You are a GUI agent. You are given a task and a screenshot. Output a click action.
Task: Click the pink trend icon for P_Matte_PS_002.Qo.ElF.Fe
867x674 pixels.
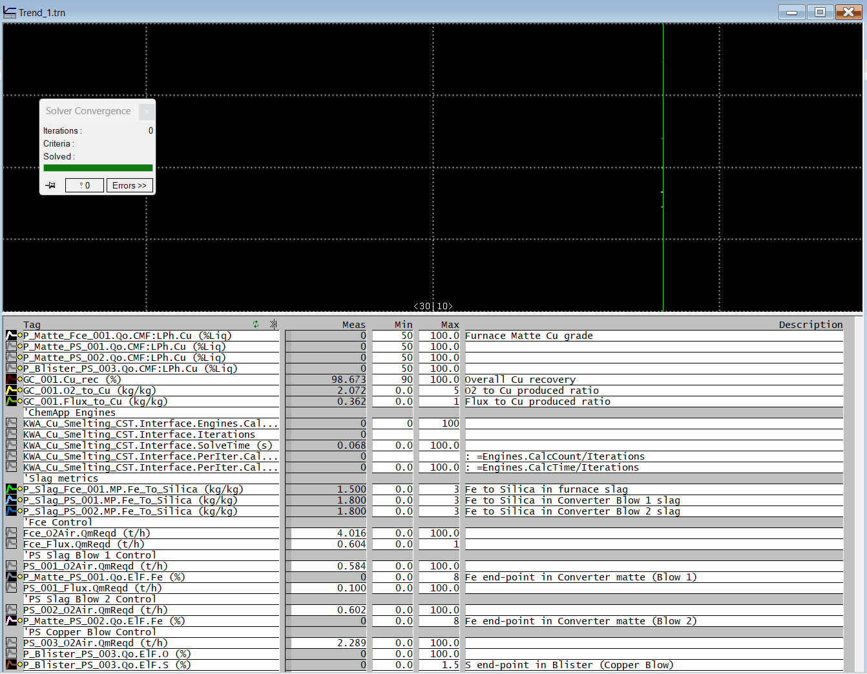pos(11,621)
